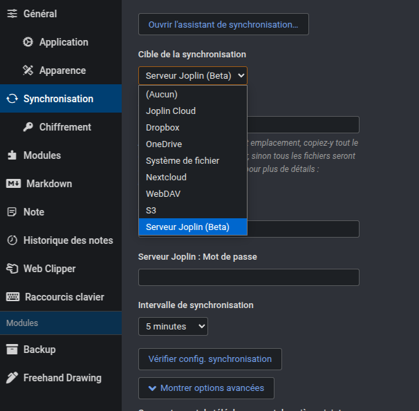Screen dimensions: 419x411
Task: Open the Modules section with the puzzle icon
Action: pos(61,155)
